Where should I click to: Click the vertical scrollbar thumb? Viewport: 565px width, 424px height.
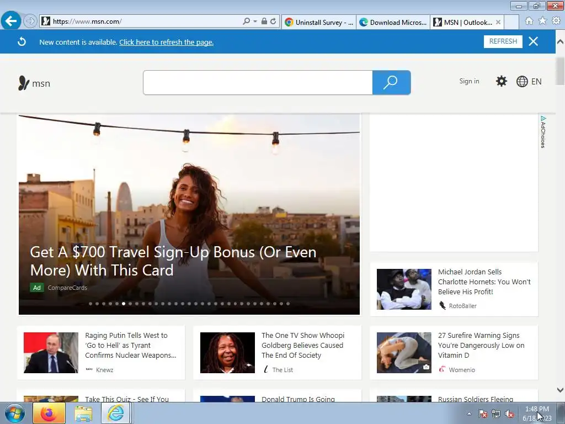pyautogui.click(x=560, y=71)
